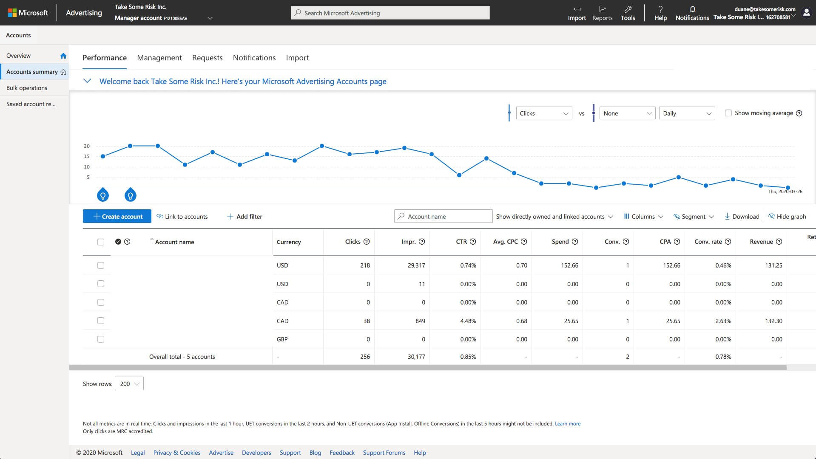The width and height of the screenshot is (816, 459).
Task: Click the status column help icon
Action: pos(127,242)
